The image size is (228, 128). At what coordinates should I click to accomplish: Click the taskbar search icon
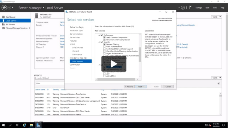(x=11, y=125)
